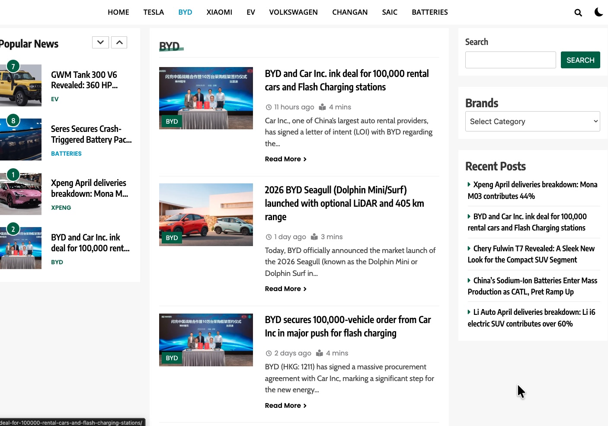Screen dimensions: 608x426
Task: Open pink Xpeng car thumbnail
Action: tap(21, 194)
